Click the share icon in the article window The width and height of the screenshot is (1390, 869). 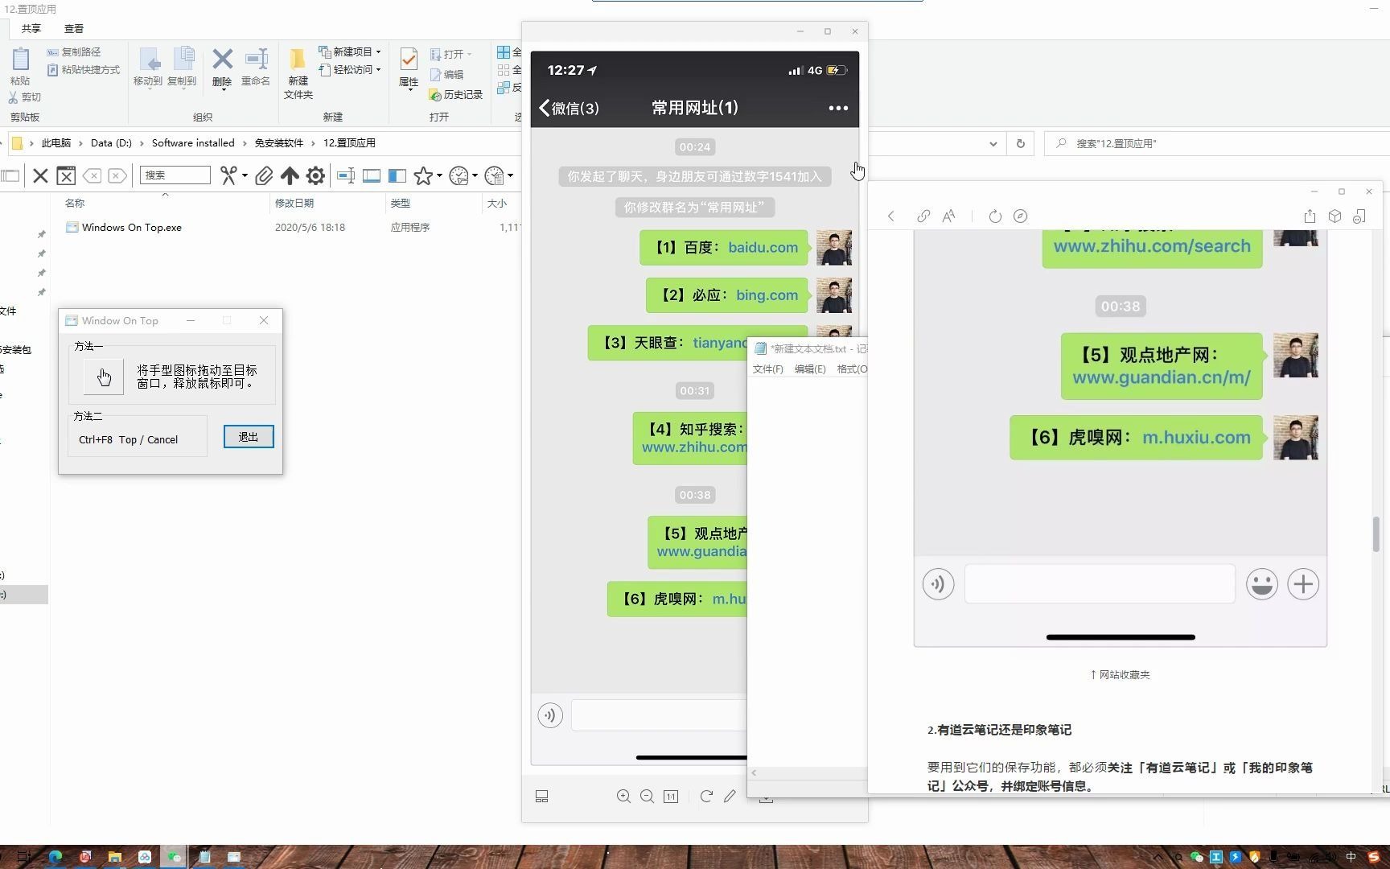click(1310, 216)
